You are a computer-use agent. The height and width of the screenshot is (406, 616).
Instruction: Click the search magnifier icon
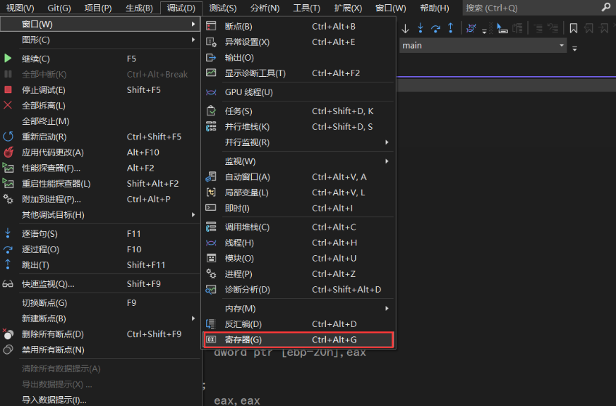605,8
